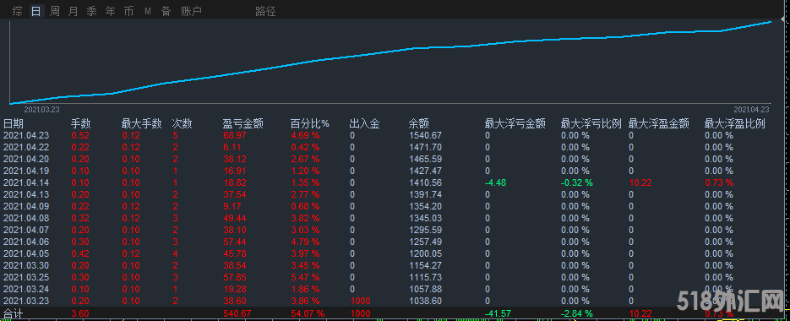The image size is (790, 321).
Task: Open the 季 quarterly tab
Action: (x=92, y=11)
